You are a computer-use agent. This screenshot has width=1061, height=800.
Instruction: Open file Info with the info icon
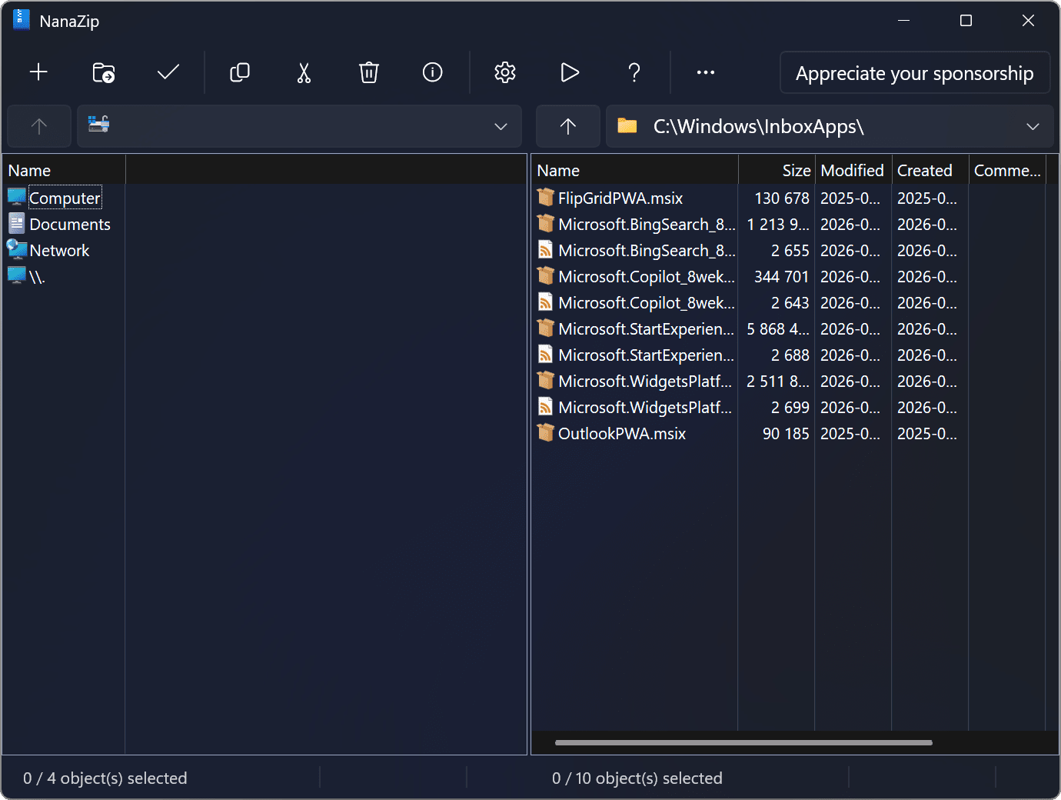pos(432,72)
